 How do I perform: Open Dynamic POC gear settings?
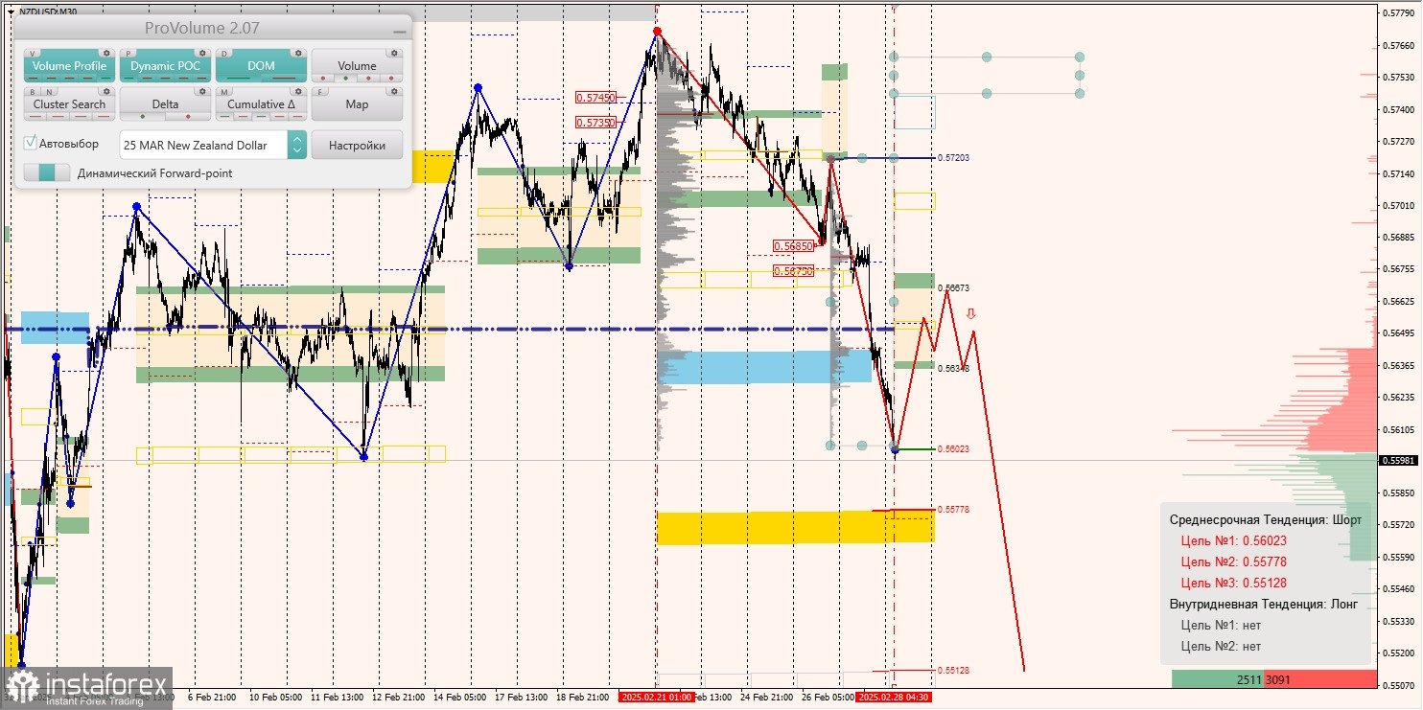click(202, 53)
